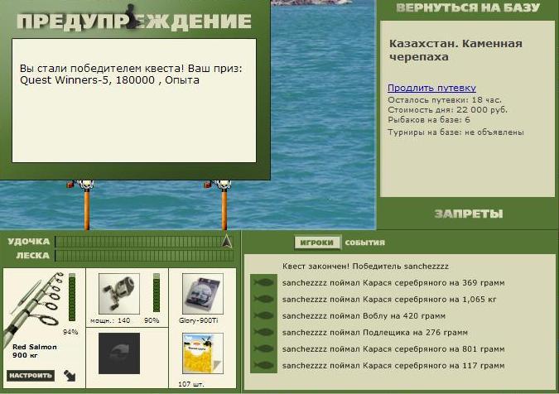Click Казахстан. Каменная черепаха title
This screenshot has height=394, width=559.
click(x=455, y=50)
